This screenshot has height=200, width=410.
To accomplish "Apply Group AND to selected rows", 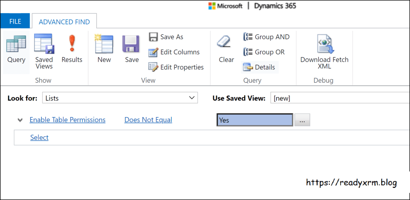I will 267,37.
